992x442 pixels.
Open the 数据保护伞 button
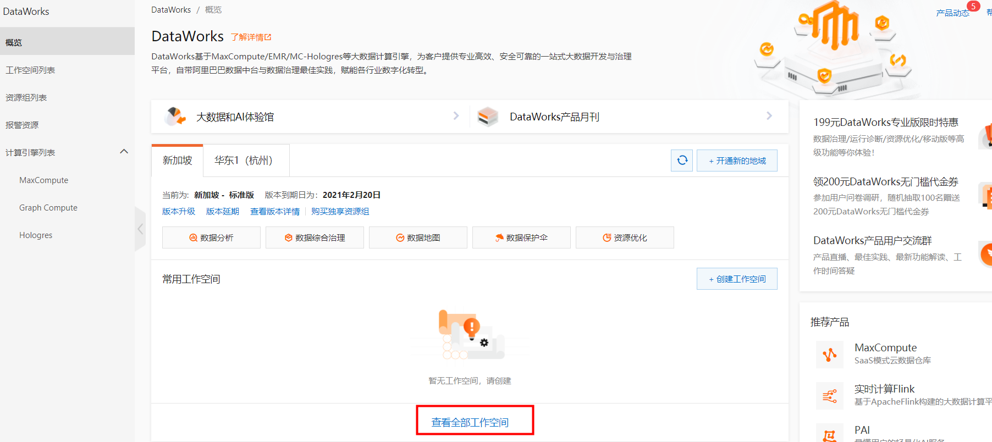(x=521, y=237)
